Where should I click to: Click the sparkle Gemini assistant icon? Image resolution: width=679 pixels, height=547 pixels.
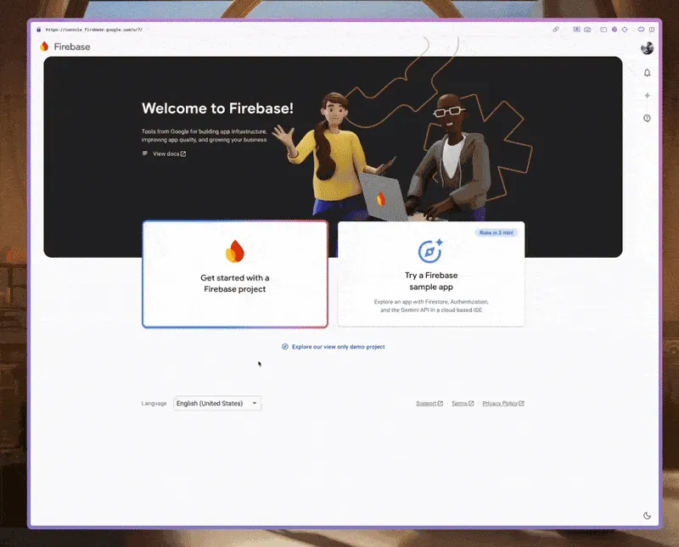[647, 96]
